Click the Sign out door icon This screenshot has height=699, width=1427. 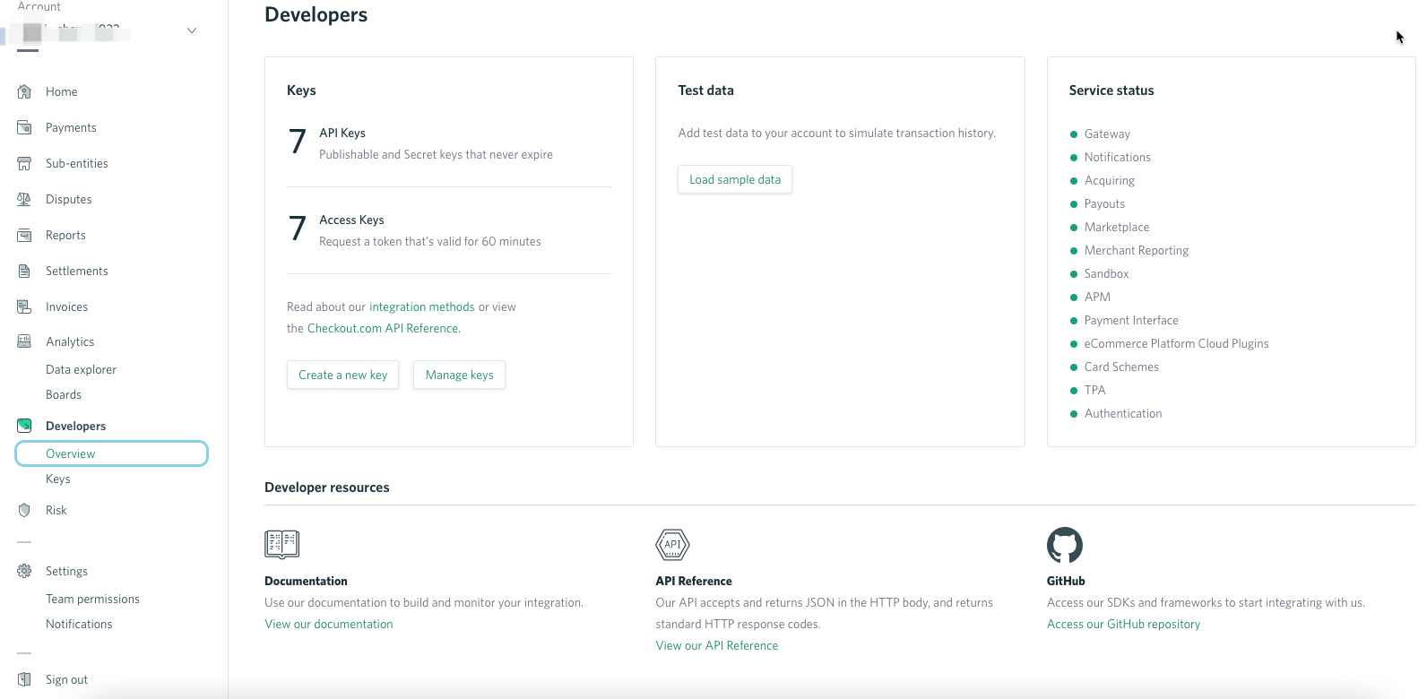coord(24,679)
